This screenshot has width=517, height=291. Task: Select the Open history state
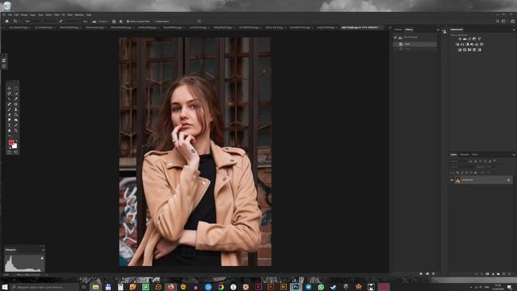click(x=414, y=44)
